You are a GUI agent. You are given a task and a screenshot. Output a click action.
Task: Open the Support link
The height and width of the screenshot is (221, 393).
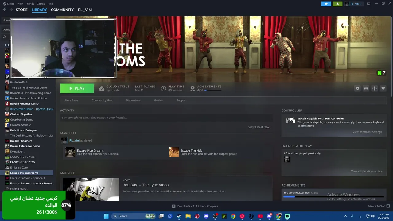point(181,100)
